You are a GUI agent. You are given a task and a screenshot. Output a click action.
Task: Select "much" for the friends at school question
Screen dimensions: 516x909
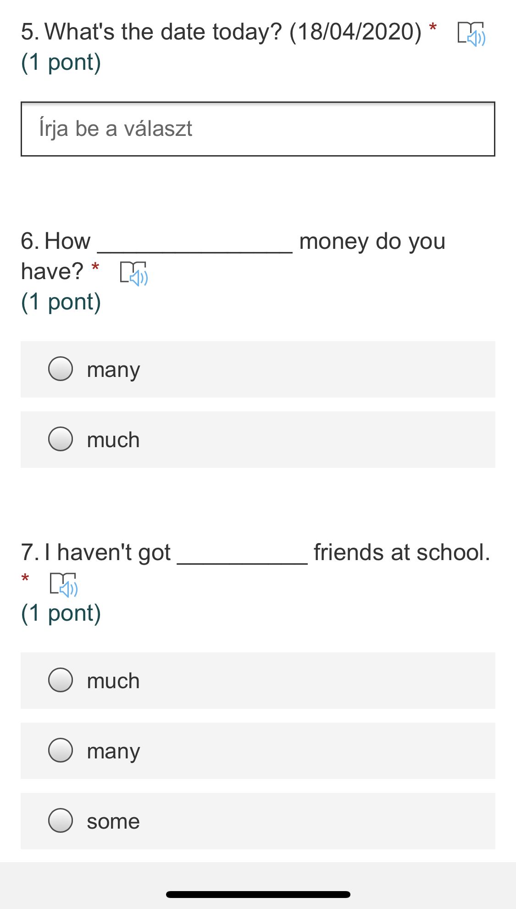coord(61,680)
